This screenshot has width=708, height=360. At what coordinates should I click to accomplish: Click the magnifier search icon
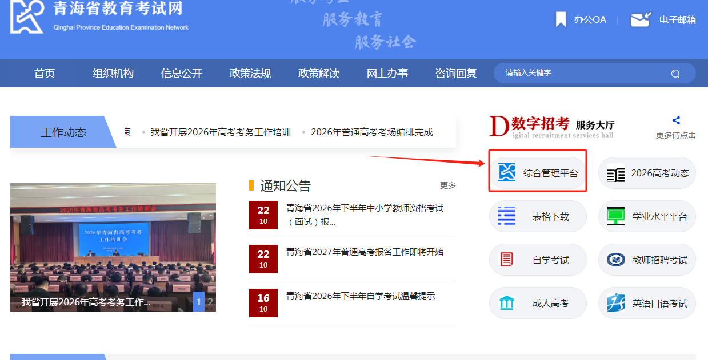[675, 74]
